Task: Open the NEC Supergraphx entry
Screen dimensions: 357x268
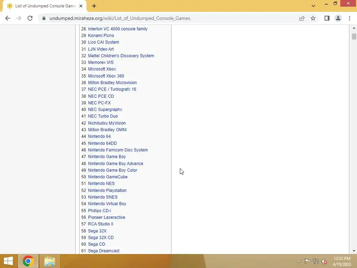Action: [x=105, y=110]
